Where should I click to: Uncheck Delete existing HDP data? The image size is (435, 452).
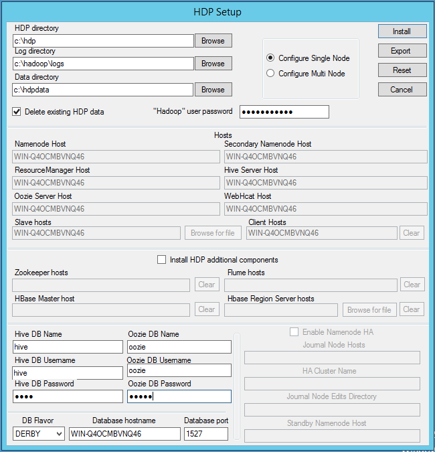[x=17, y=112]
